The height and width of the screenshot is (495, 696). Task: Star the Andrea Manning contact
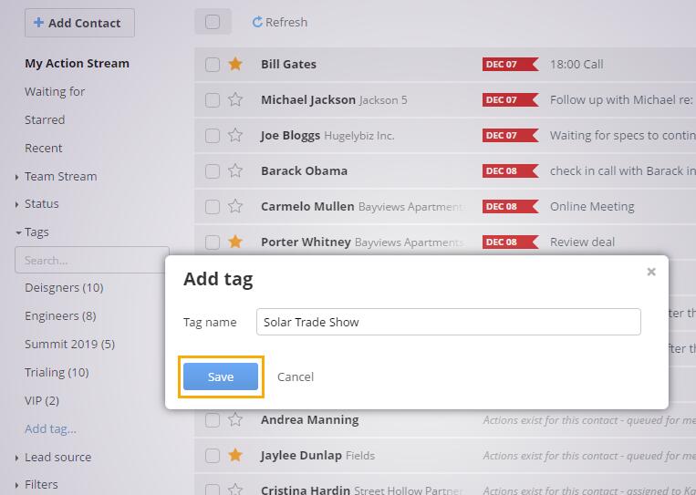[235, 419]
